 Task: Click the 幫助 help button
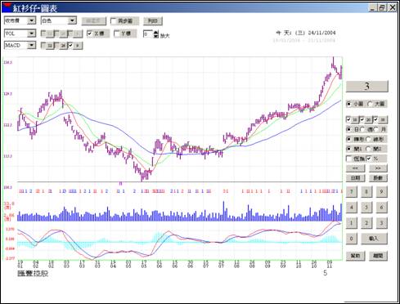coord(355,256)
